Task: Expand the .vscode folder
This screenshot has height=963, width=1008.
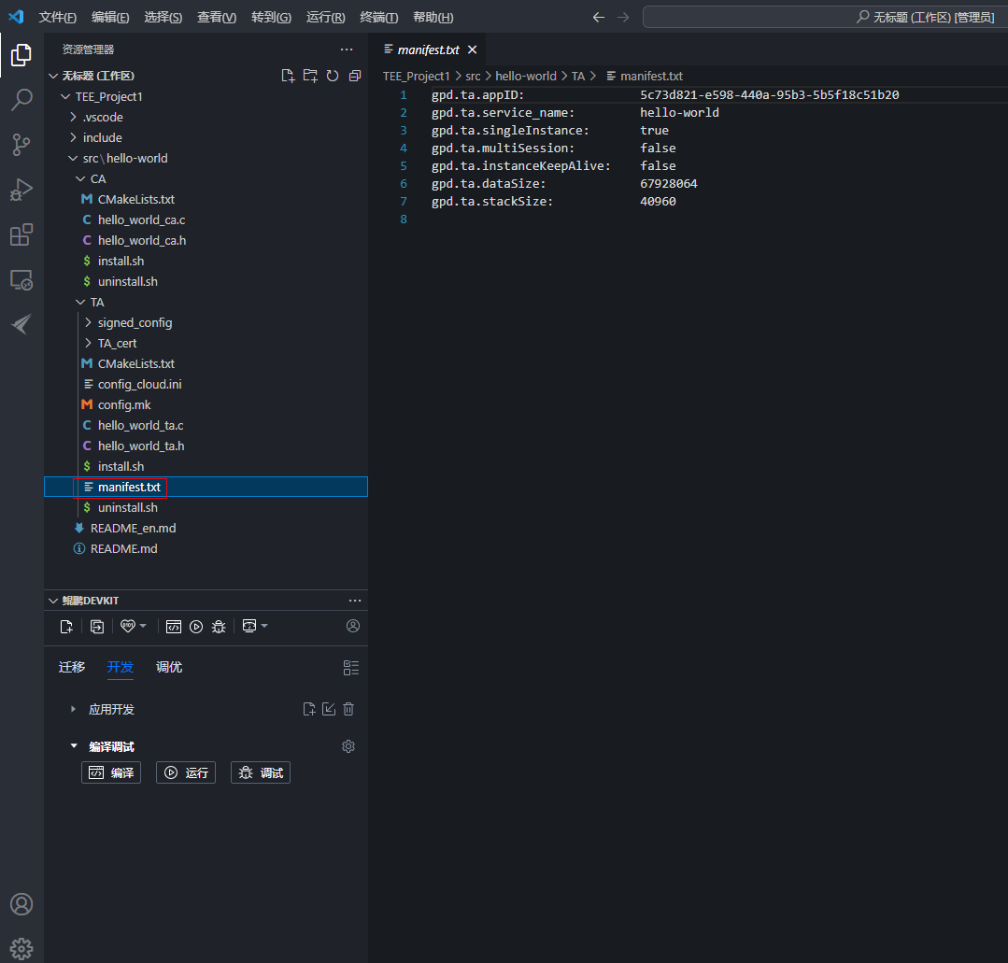Action: [73, 117]
